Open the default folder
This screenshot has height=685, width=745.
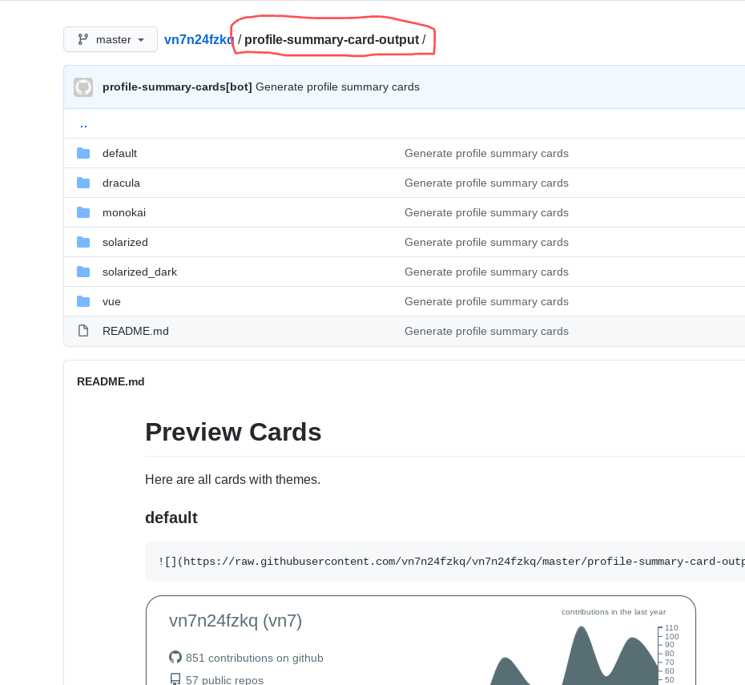119,154
